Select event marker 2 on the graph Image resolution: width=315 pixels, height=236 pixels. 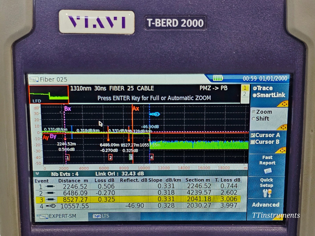(x=111, y=157)
